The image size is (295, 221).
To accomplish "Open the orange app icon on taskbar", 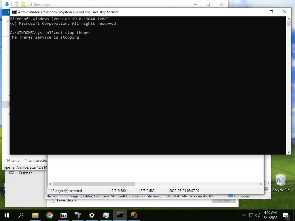I will click(x=134, y=215).
